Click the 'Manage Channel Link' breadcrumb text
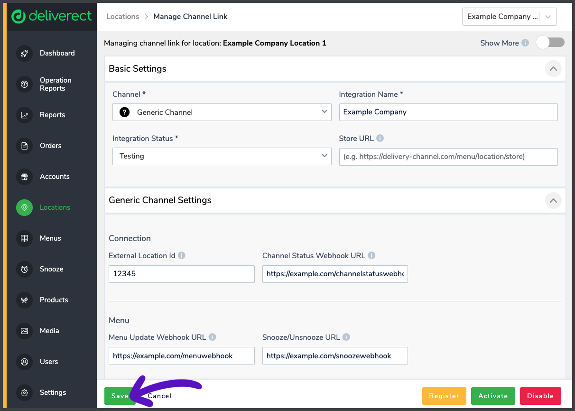The width and height of the screenshot is (575, 411). (x=191, y=16)
